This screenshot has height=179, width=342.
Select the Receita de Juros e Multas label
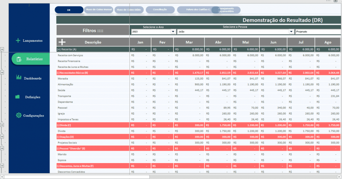coord(73,67)
